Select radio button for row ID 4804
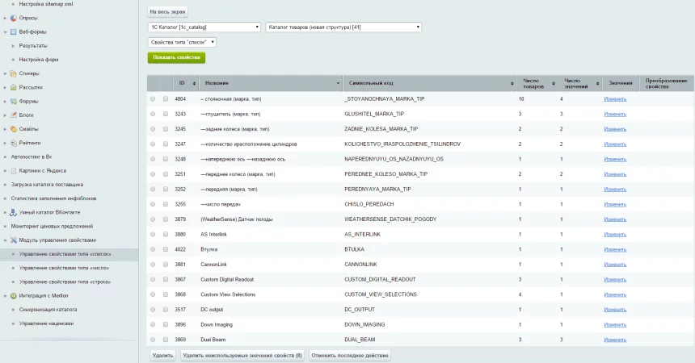The width and height of the screenshot is (695, 363). point(154,98)
